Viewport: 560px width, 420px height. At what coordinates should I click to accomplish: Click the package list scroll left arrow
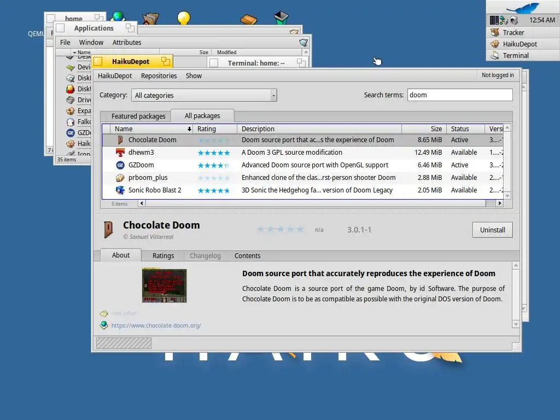(x=142, y=203)
